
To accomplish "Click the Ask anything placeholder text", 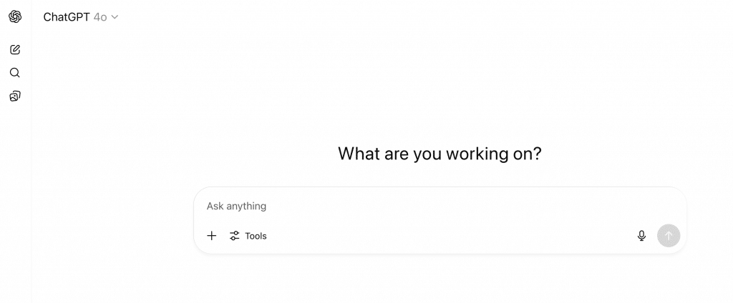I will point(236,206).
